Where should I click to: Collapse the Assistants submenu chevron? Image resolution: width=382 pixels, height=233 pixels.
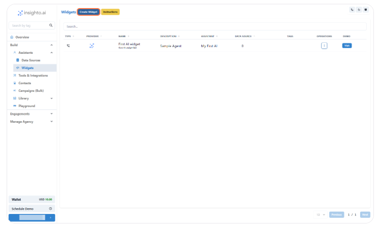pos(51,52)
